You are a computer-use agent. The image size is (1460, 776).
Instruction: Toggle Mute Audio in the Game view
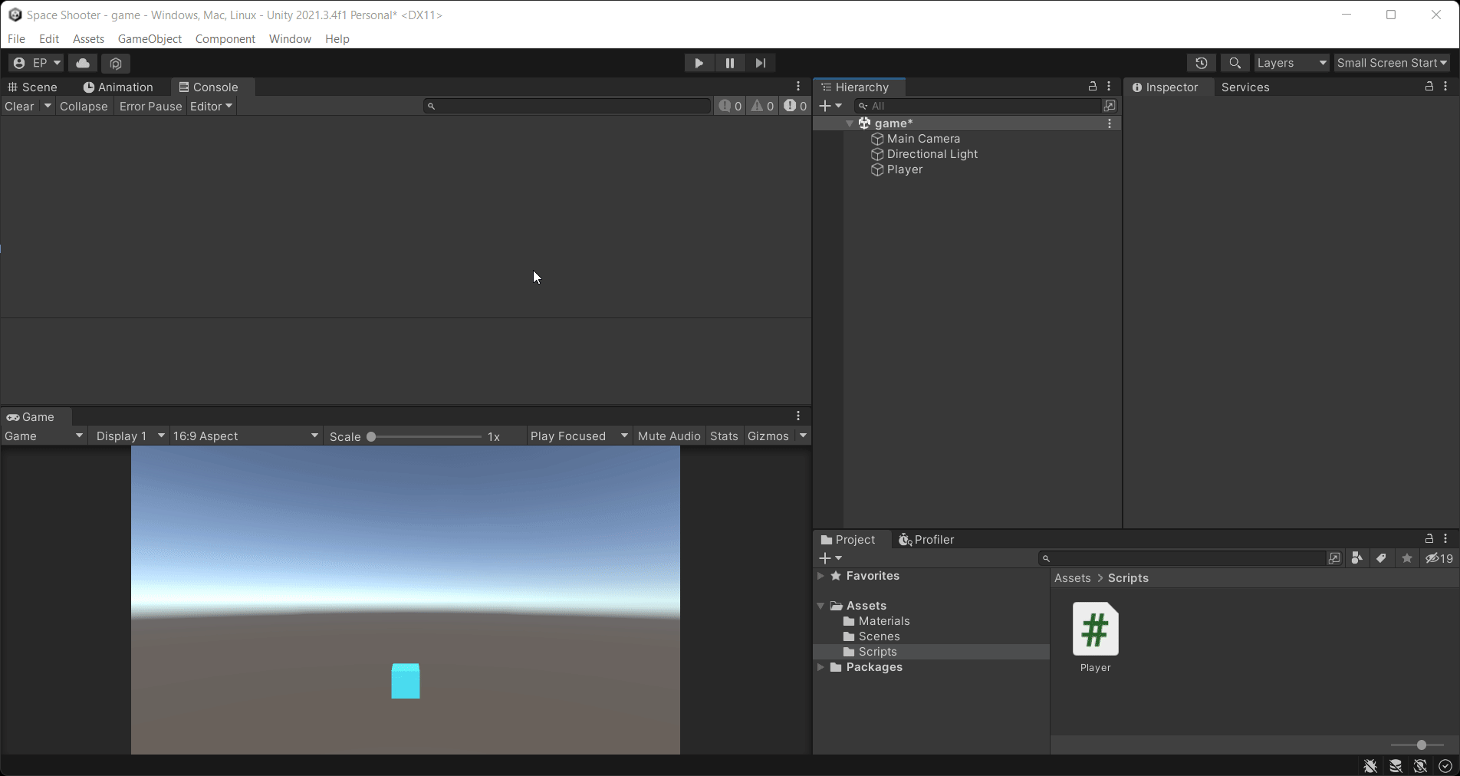point(668,436)
